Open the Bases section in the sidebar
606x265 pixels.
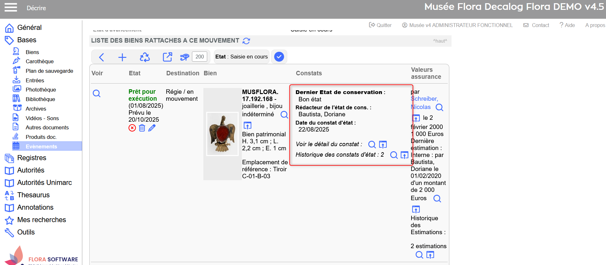27,40
